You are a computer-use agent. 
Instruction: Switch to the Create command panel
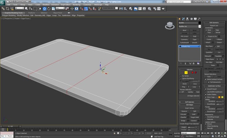[x=180, y=19]
